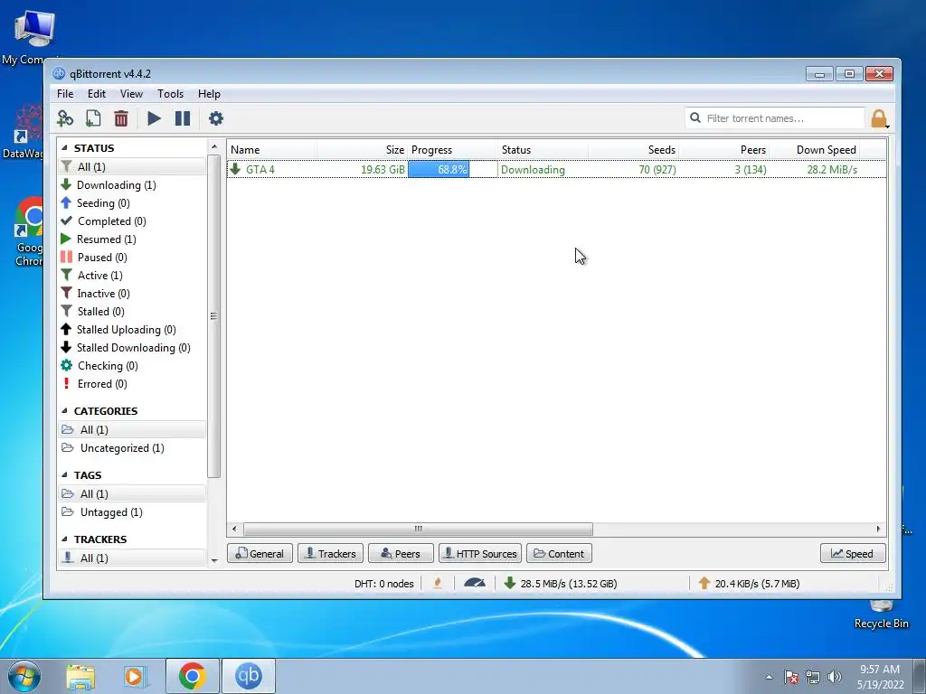The image size is (926, 694).
Task: Select the Checking (0) filter
Action: 132,366
